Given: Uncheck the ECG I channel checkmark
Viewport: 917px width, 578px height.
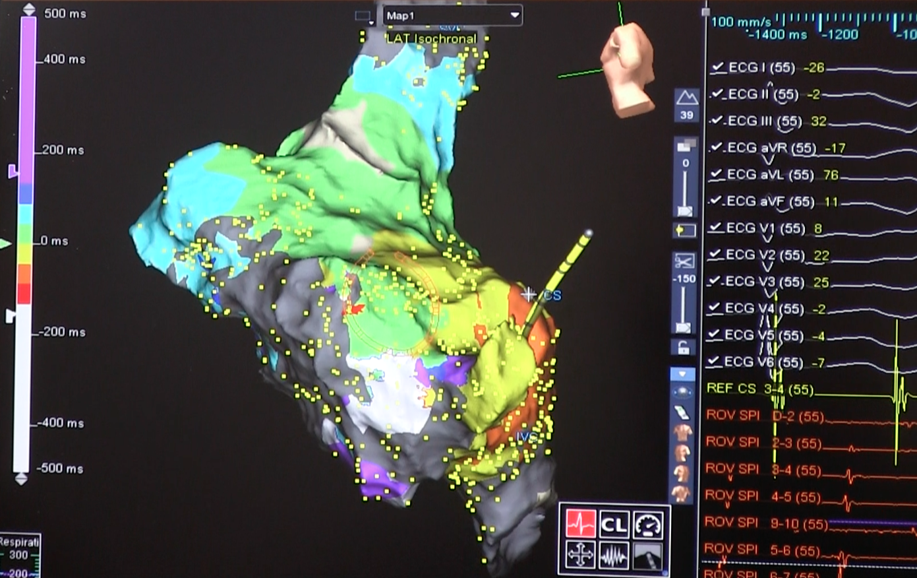Looking at the screenshot, I should tap(717, 67).
